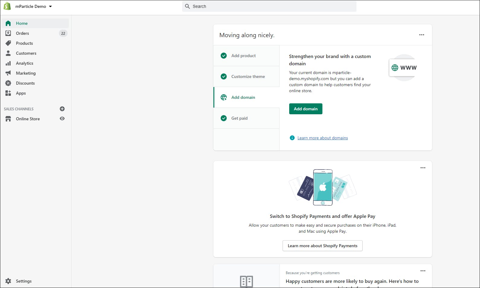Click the Online Store storefront icon
This screenshot has width=480, height=288.
click(x=8, y=119)
